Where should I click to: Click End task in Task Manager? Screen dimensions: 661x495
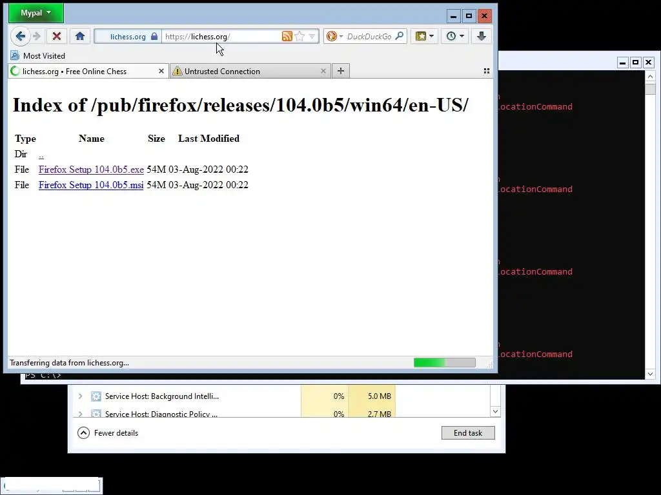468,432
